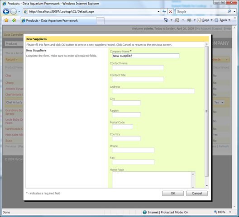
Task: Focus the Contact Name input field
Action: pos(138,67)
